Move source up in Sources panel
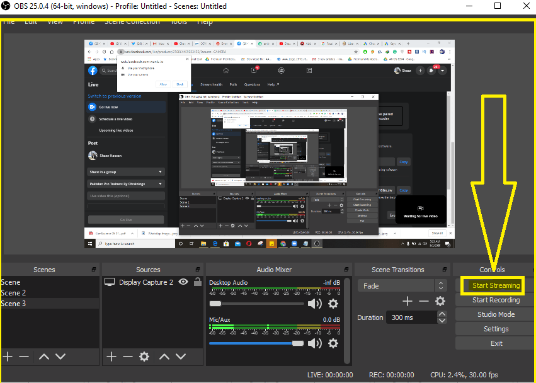Viewport: 536px width, 383px height. tap(164, 357)
